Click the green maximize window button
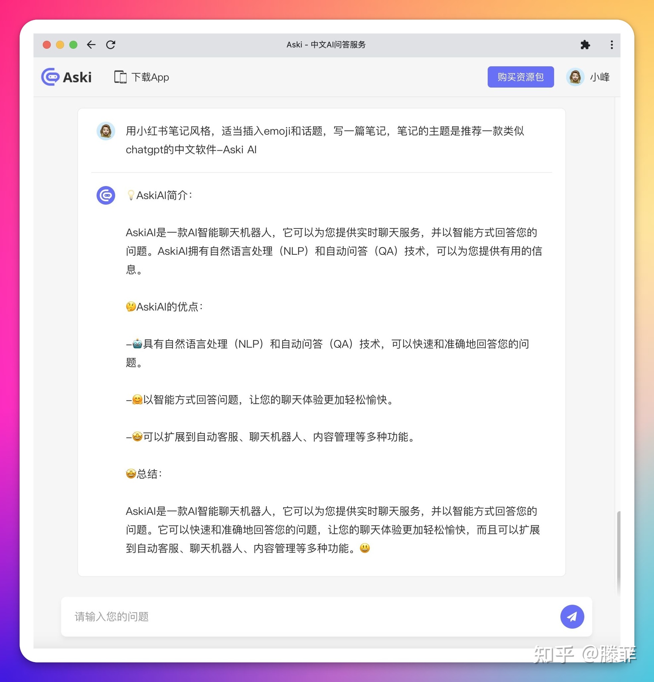654x682 pixels. (x=73, y=44)
